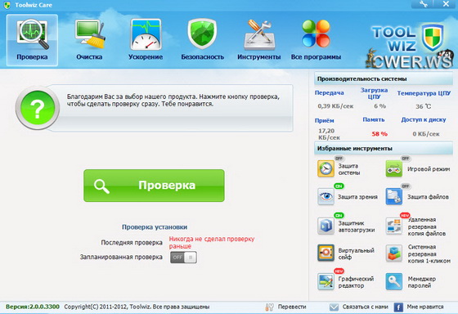Open the Ускорение speedup tab
Screen dimensions: 458x314
tap(146, 40)
